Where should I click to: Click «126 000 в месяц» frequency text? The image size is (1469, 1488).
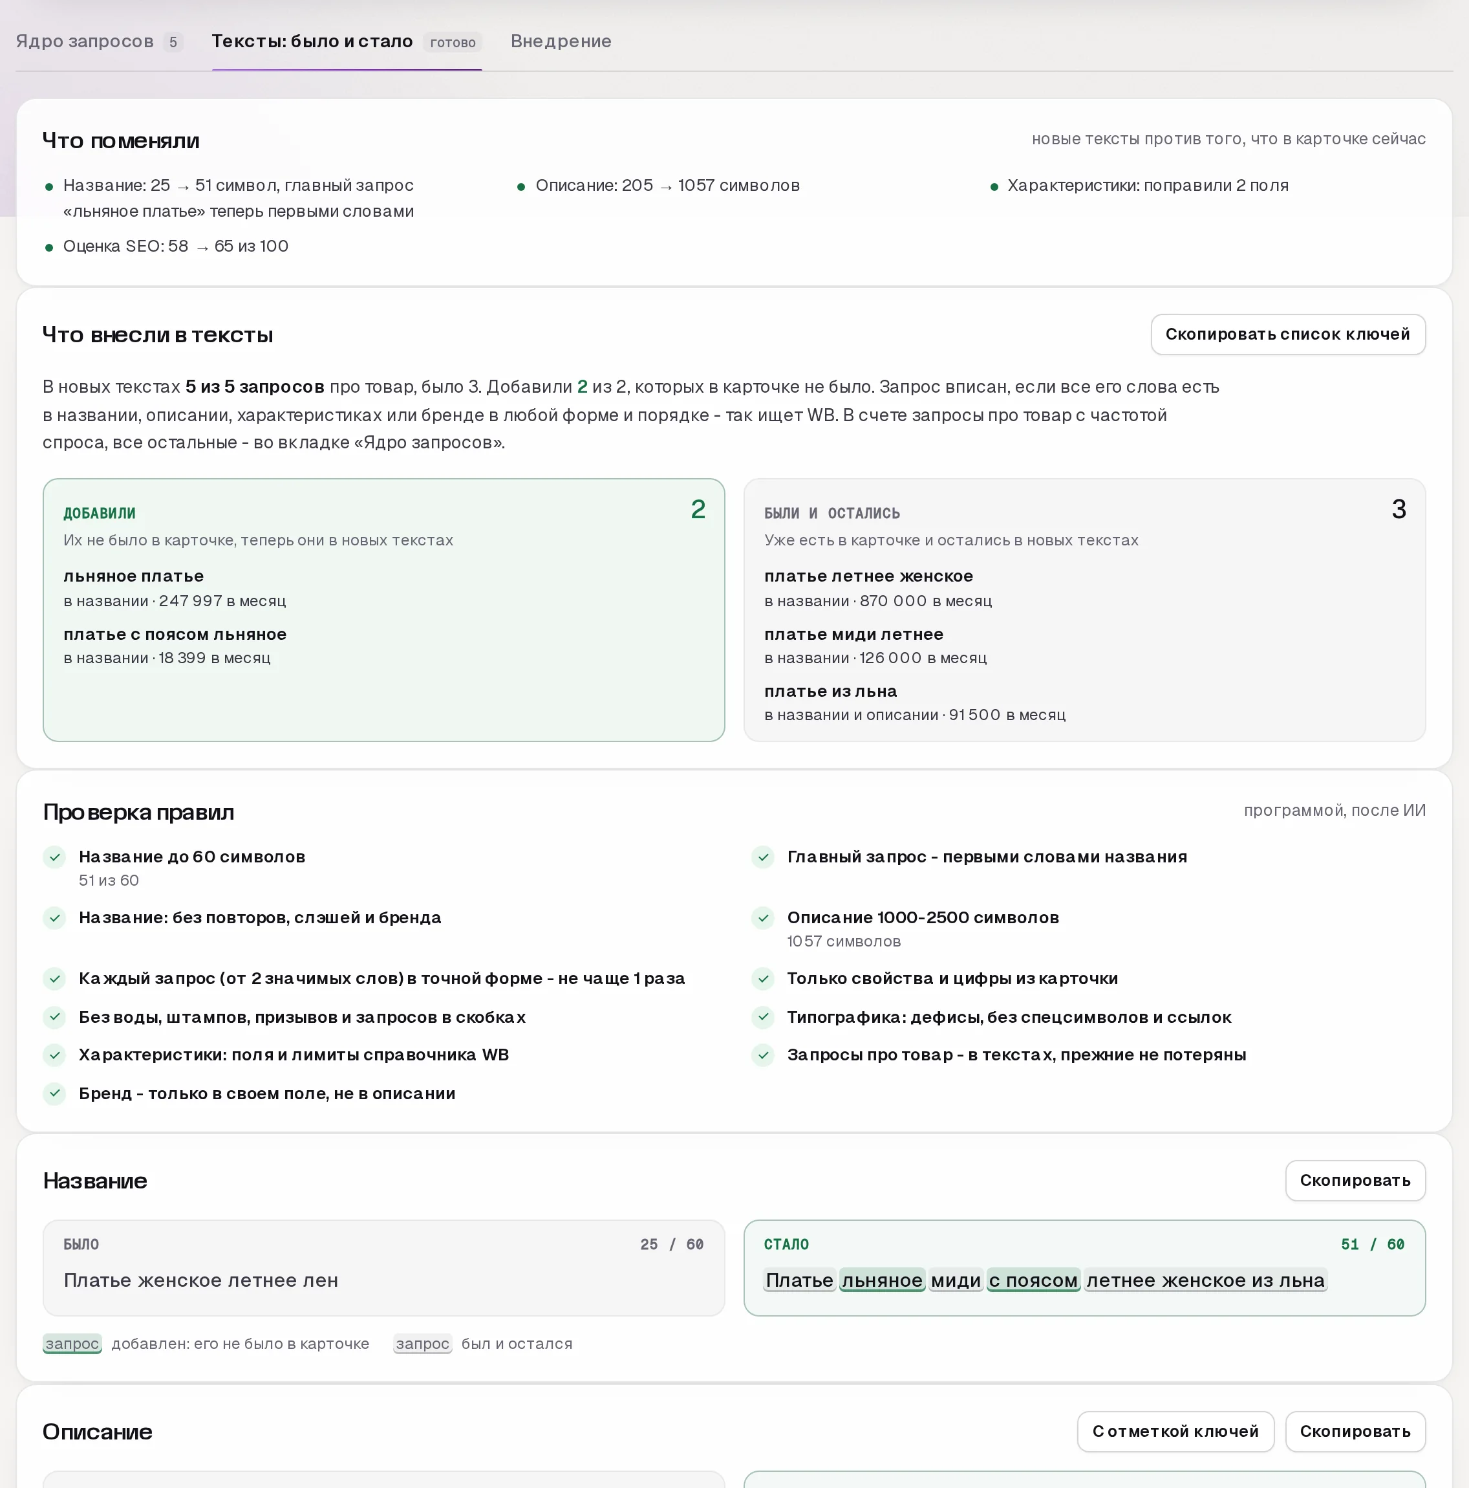(x=923, y=658)
